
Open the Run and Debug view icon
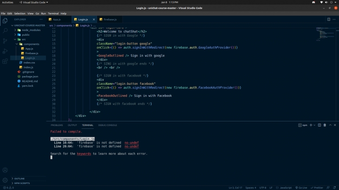[x=5, y=51]
